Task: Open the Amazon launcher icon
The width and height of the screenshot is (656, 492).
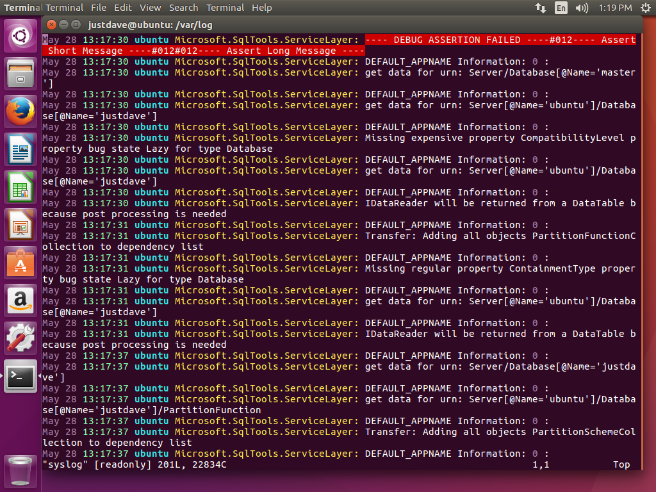Action: point(21,300)
